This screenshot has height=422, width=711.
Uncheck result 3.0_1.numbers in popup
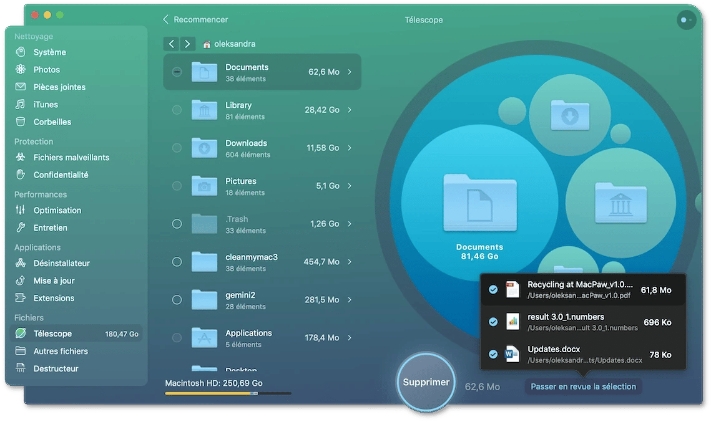493,322
